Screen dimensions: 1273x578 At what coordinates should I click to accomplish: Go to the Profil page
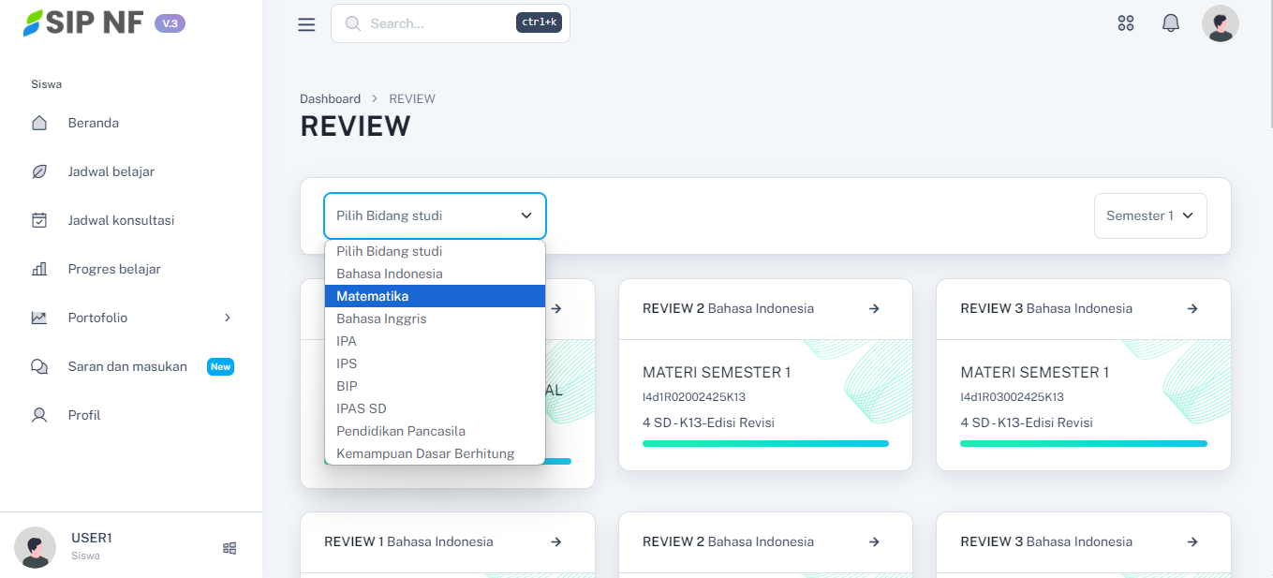(84, 415)
